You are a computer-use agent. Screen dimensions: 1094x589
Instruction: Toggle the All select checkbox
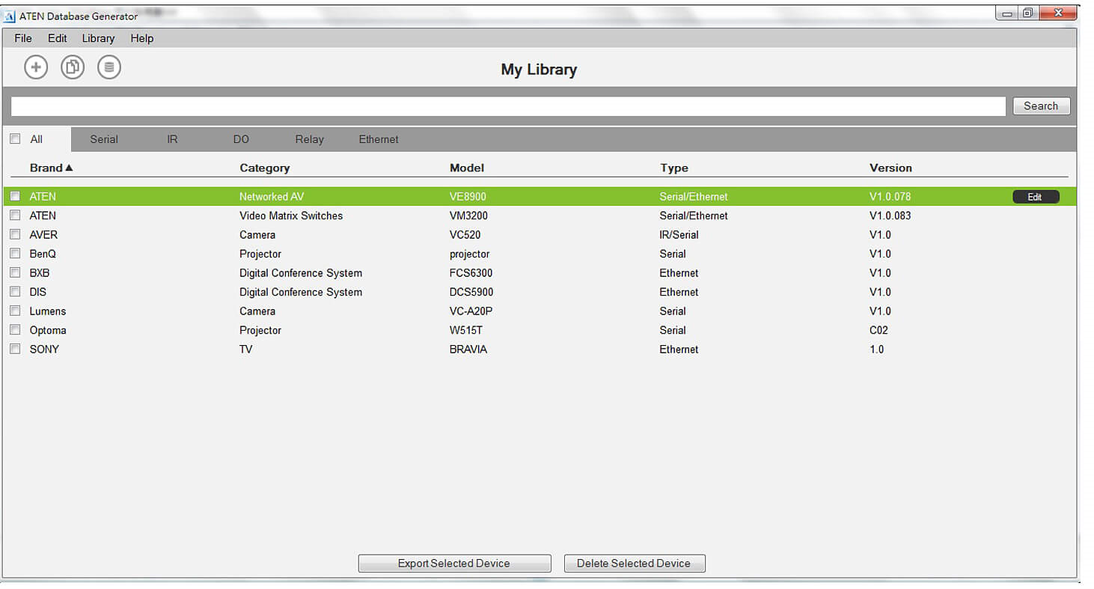pos(15,139)
